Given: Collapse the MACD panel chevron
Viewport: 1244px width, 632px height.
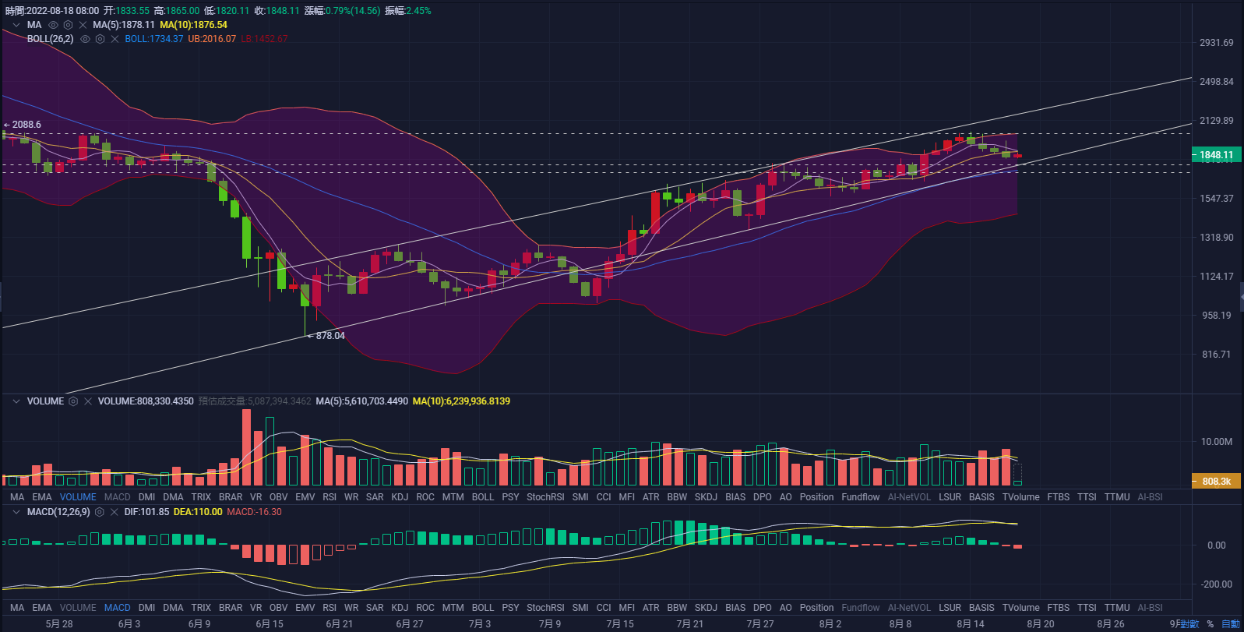Looking at the screenshot, I should pos(16,512).
